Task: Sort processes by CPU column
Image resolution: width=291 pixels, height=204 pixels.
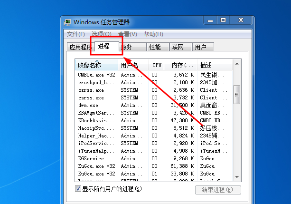Action: click(156, 65)
